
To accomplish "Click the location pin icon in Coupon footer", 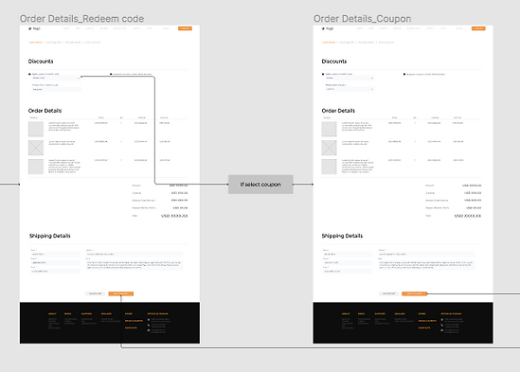I will [442, 320].
